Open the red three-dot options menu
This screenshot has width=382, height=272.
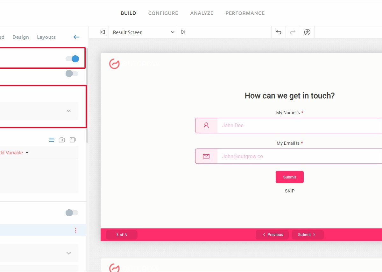point(75,230)
